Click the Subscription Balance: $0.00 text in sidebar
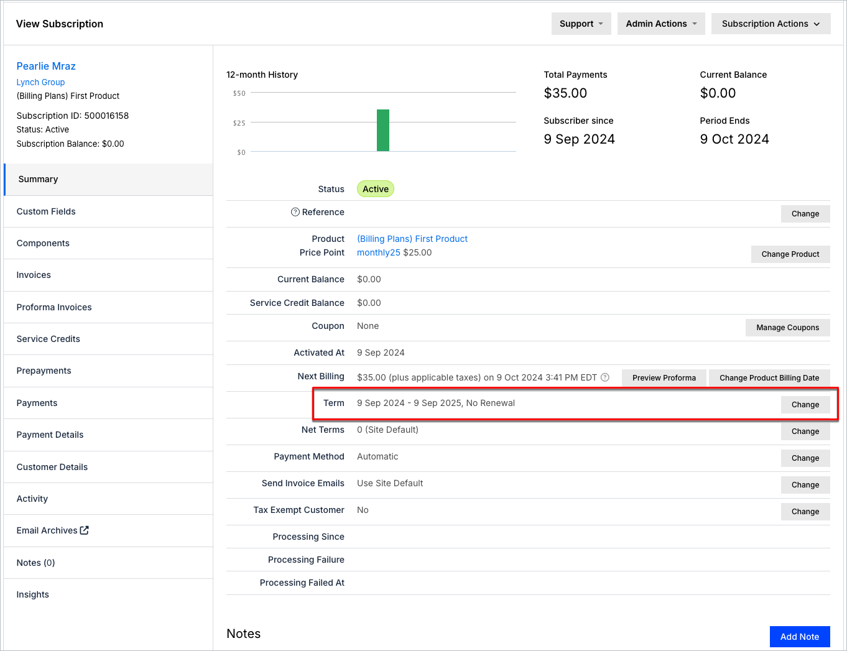This screenshot has height=651, width=847. point(70,144)
